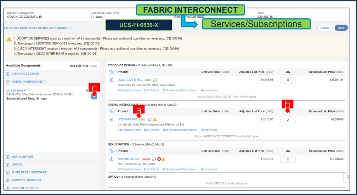The width and height of the screenshot is (357, 195).
Task: Click Edit Services/Subscriptions for UCSC-C220-M7S-L
Action: [x=180, y=90]
